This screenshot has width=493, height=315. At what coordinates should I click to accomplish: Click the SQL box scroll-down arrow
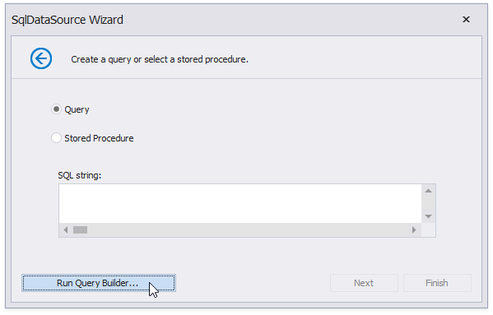click(x=428, y=216)
